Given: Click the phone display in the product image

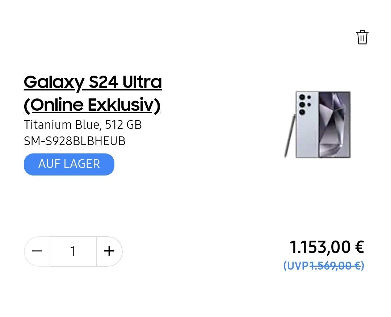Looking at the screenshot, I should 335,124.
